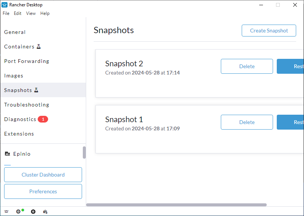Click the Snapshots page heading

(114, 30)
